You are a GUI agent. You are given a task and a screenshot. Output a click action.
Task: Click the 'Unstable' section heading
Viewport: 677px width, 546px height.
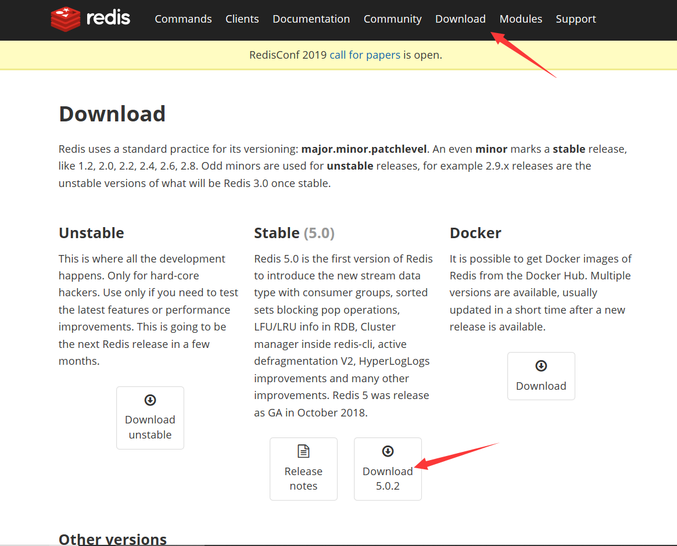pyautogui.click(x=91, y=233)
